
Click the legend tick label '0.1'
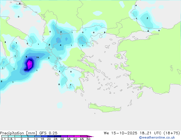pyautogui.click(x=3, y=139)
